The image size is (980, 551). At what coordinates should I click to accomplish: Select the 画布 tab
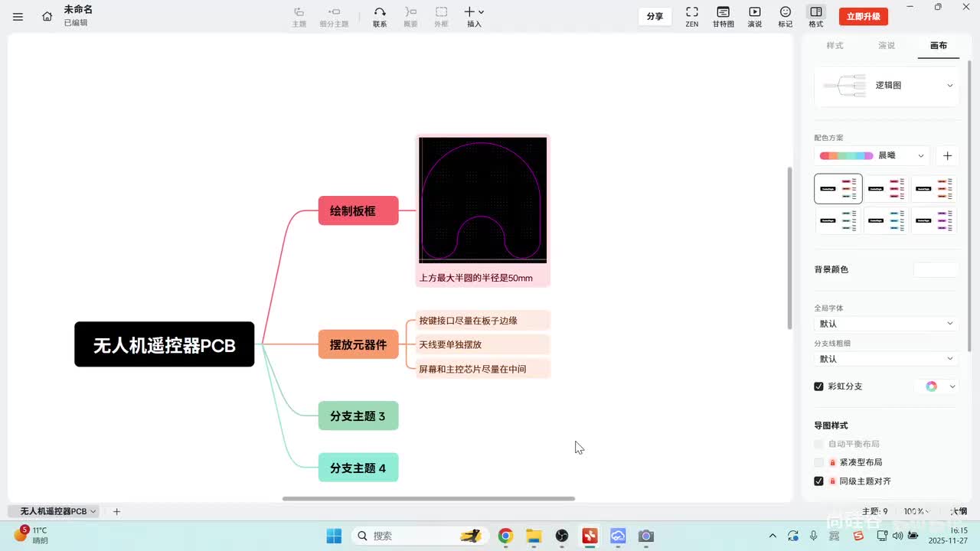[x=939, y=45]
